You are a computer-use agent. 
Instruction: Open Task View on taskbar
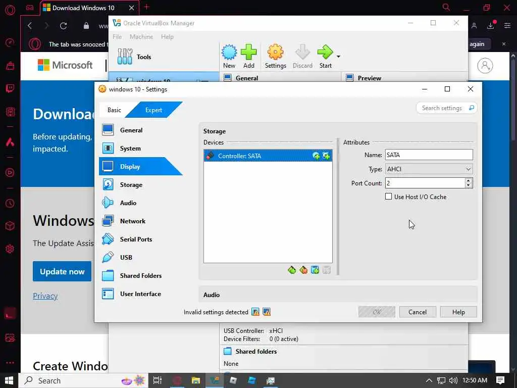(158, 380)
